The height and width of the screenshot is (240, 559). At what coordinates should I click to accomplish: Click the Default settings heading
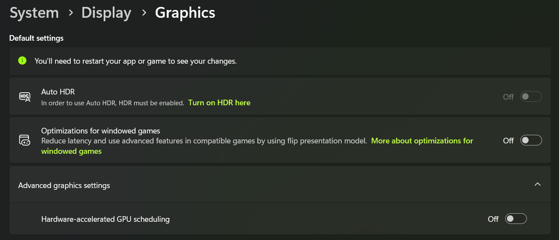tap(36, 38)
